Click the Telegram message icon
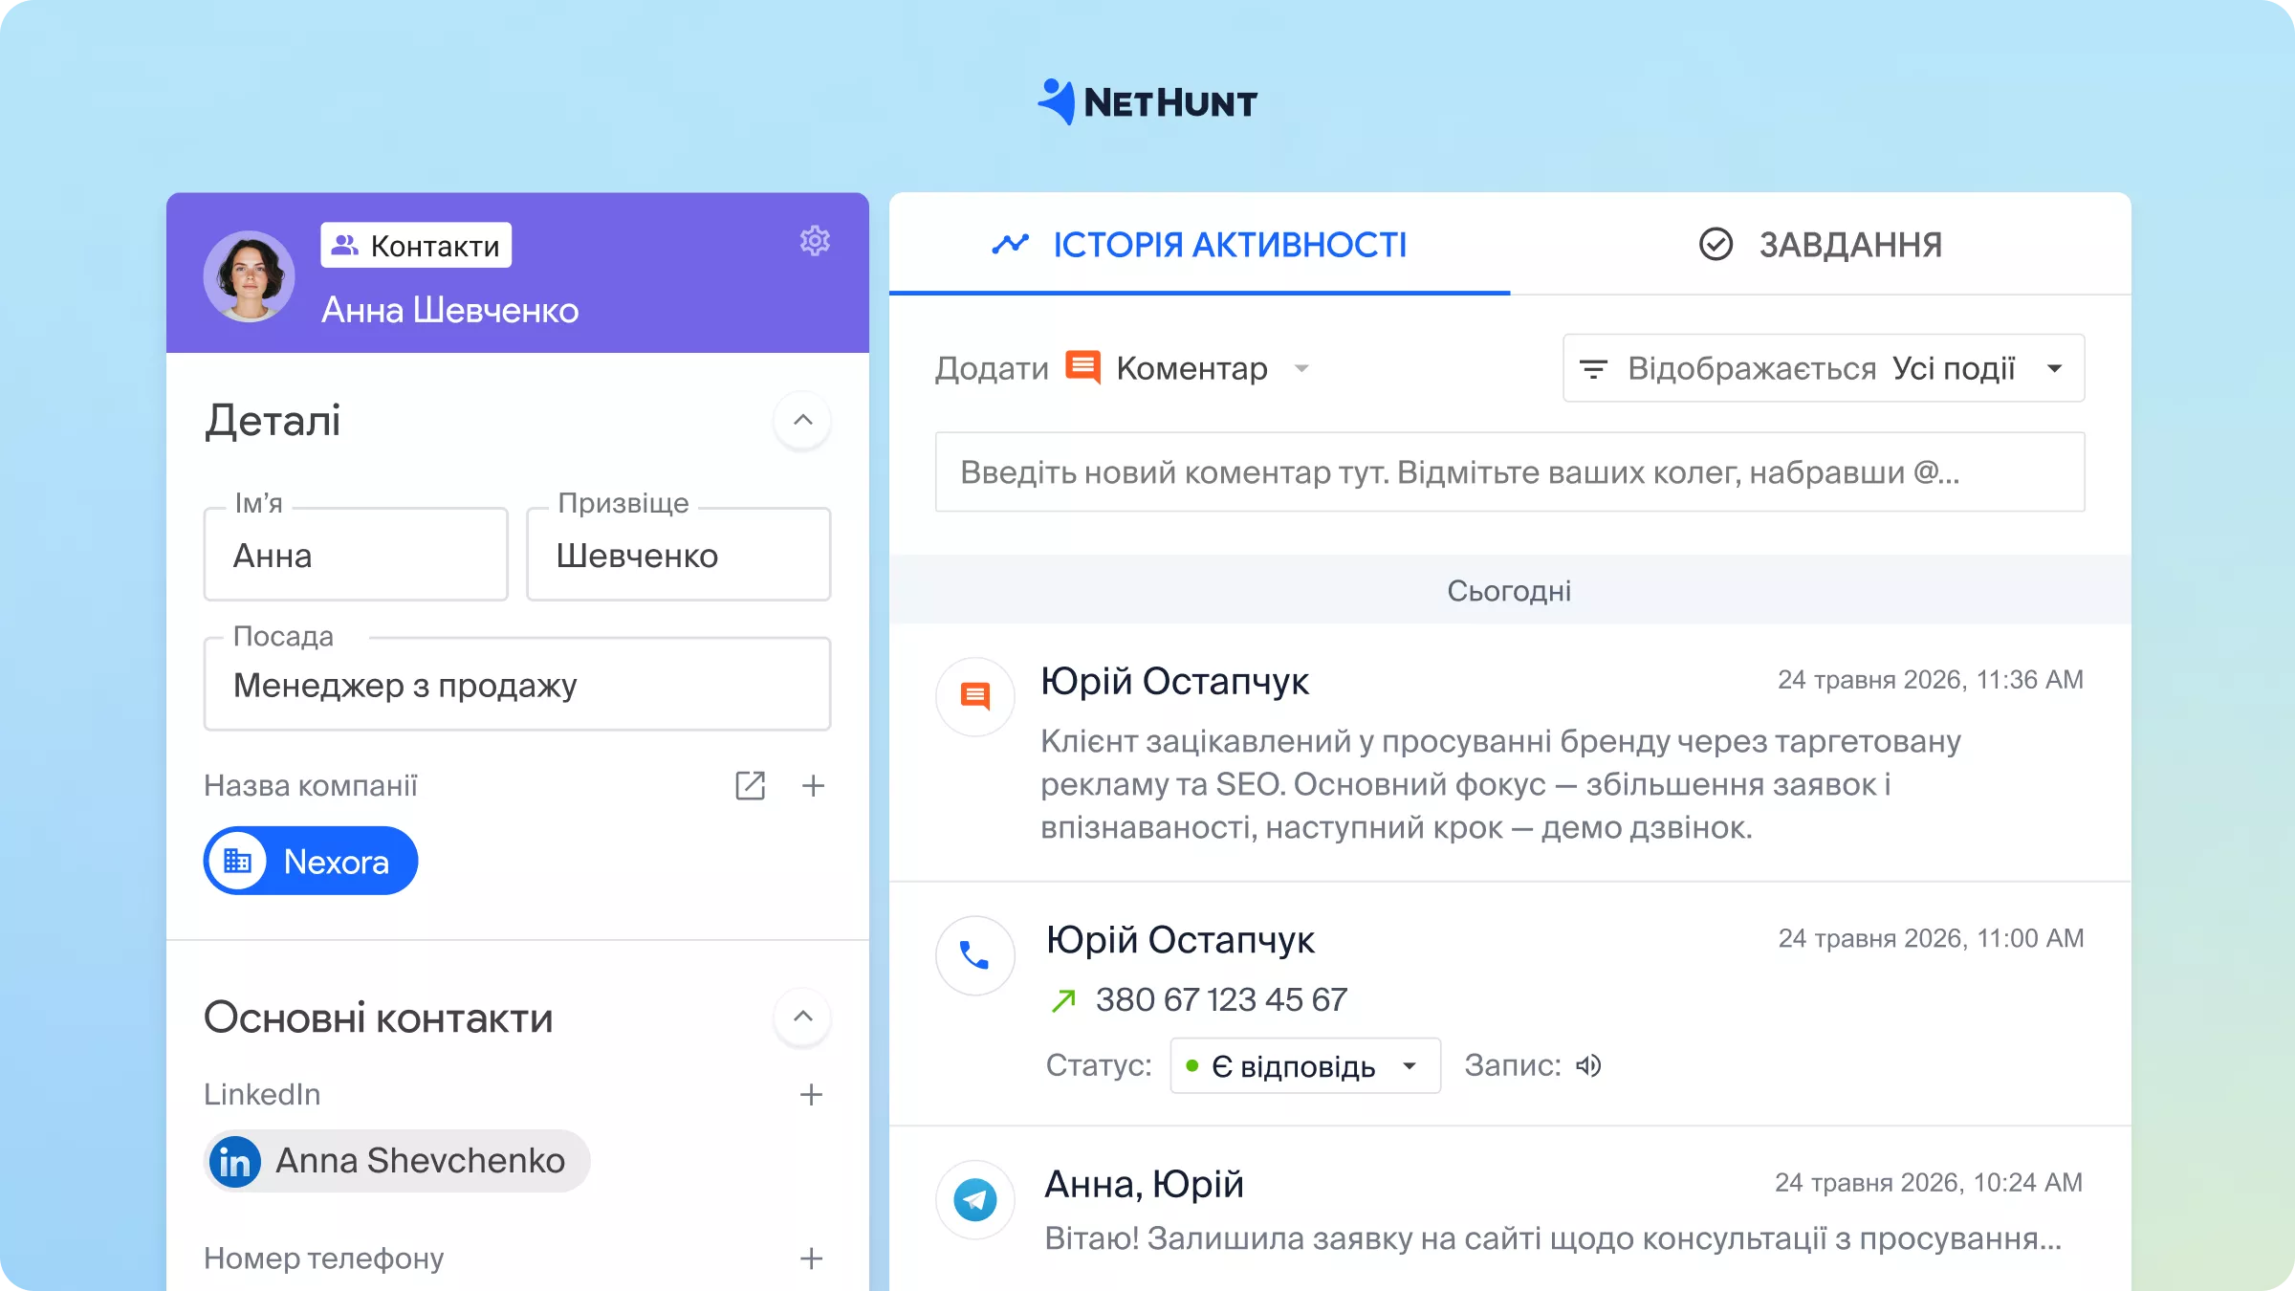 (975, 1199)
